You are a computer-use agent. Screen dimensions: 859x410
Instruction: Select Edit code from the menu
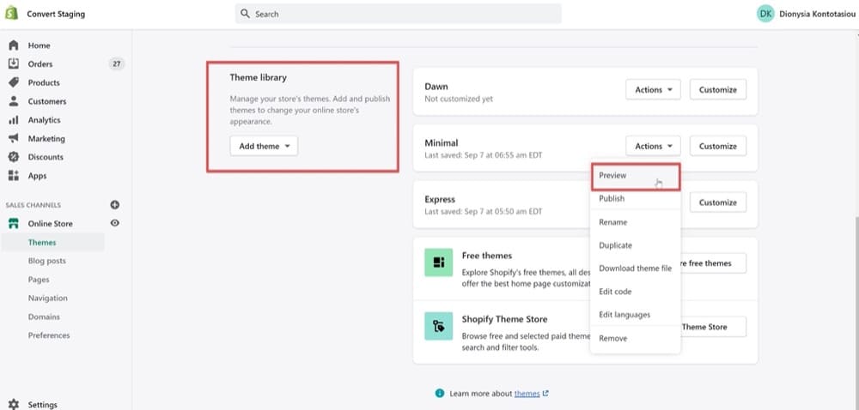(615, 292)
